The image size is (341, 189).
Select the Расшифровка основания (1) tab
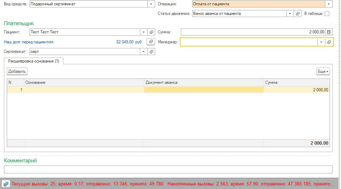pos(33,61)
